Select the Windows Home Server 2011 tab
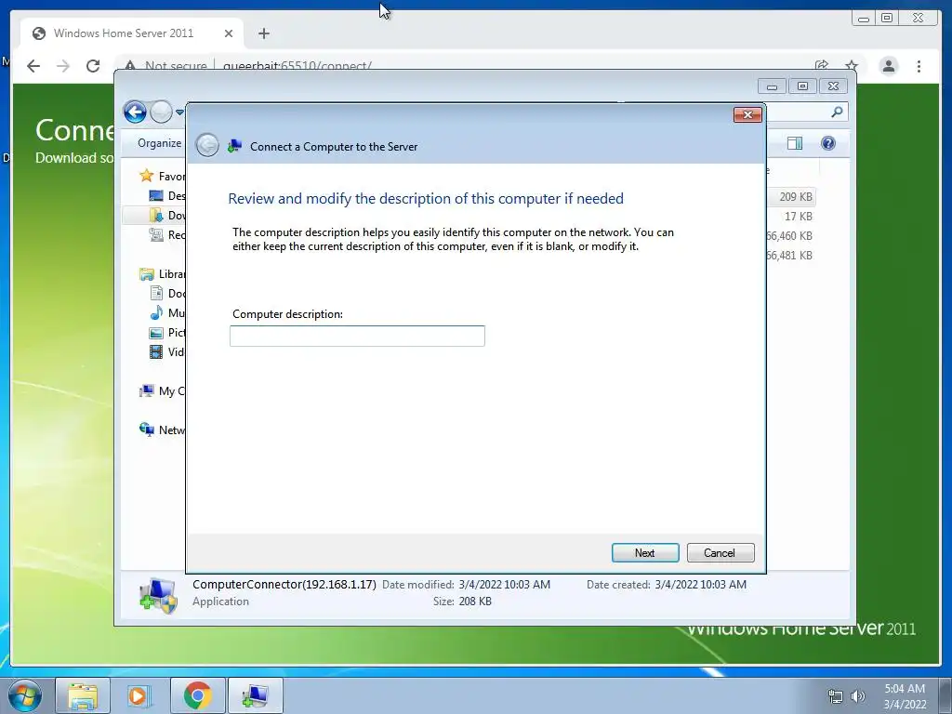952x714 pixels. point(131,33)
